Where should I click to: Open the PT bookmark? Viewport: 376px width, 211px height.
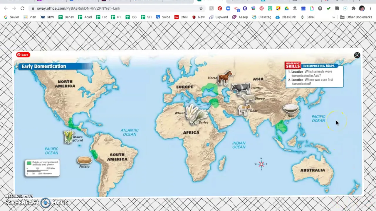tap(116, 17)
